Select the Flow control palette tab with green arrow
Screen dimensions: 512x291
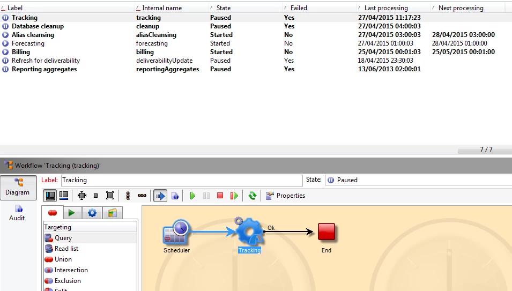point(71,213)
